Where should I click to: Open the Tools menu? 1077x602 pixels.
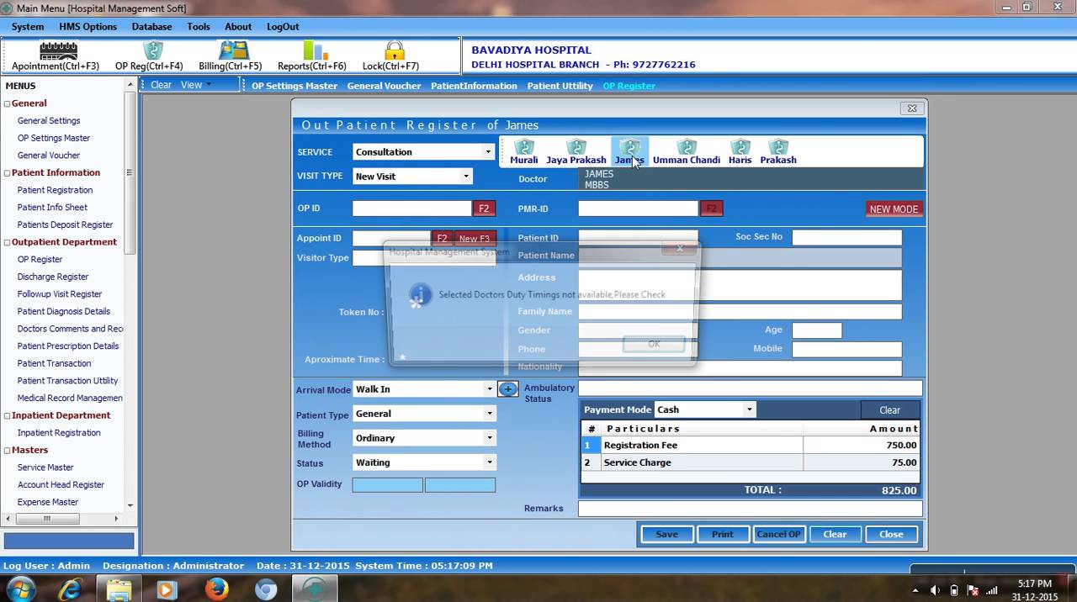[199, 27]
